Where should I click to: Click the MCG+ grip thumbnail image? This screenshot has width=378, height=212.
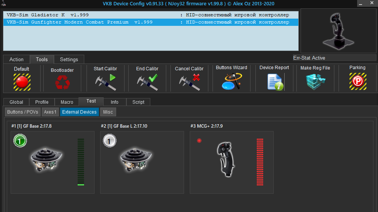click(x=226, y=159)
